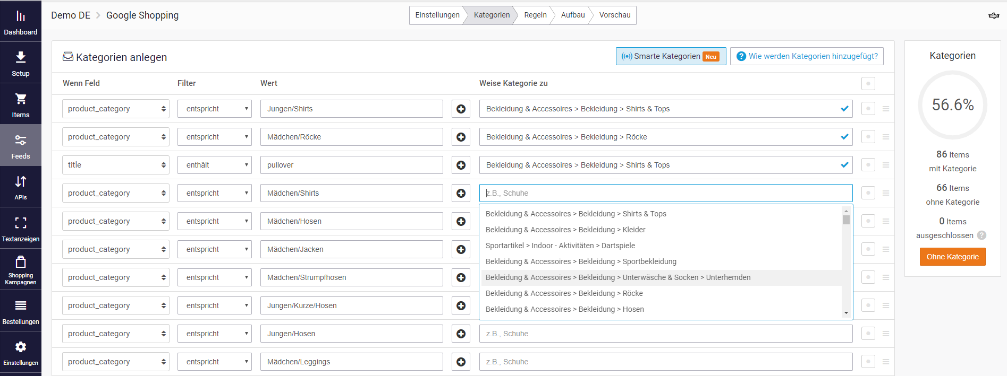Add value with plus for Jungen/Hosen row
Screen dimensions: 1007x376
461,334
